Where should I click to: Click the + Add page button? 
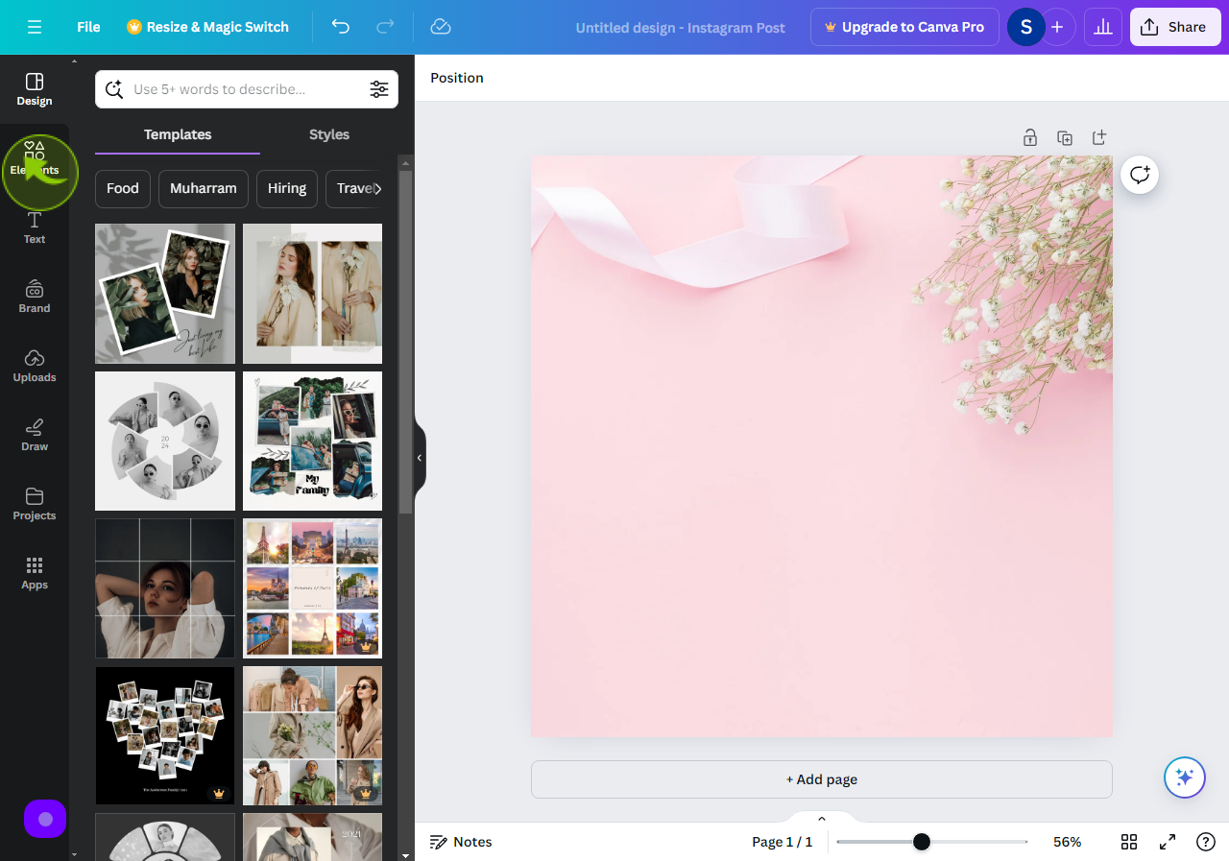click(822, 779)
